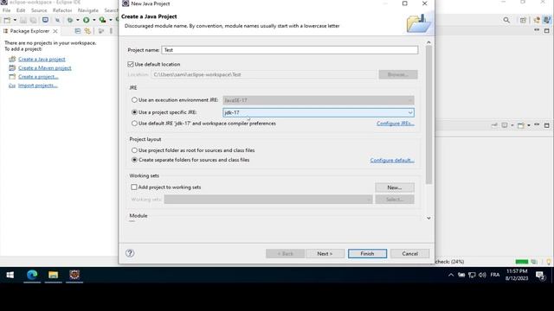The width and height of the screenshot is (554, 311).
Task: Click the Java EE perspective icon
Action: click(x=537, y=20)
